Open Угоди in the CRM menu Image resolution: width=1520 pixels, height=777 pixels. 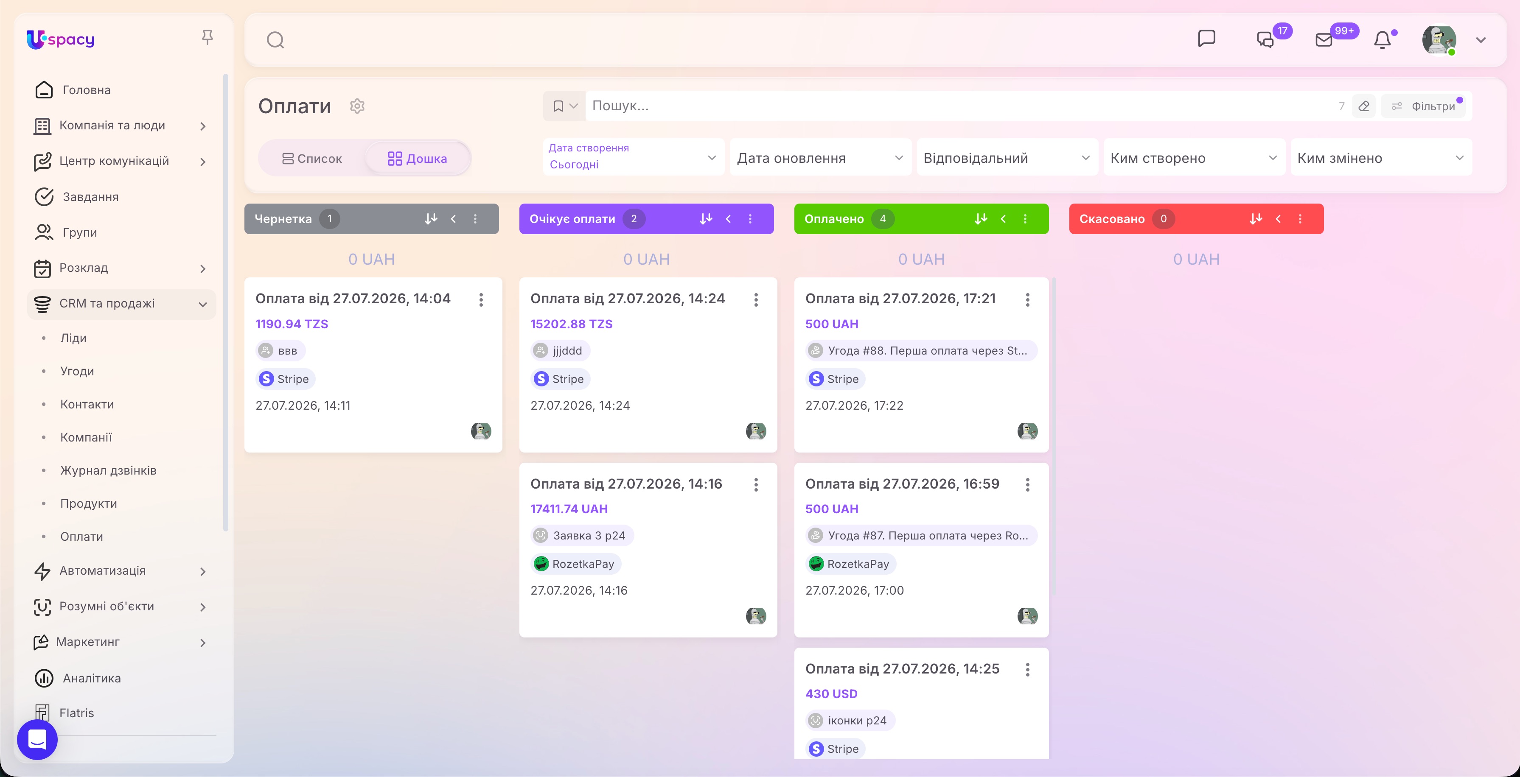(77, 371)
